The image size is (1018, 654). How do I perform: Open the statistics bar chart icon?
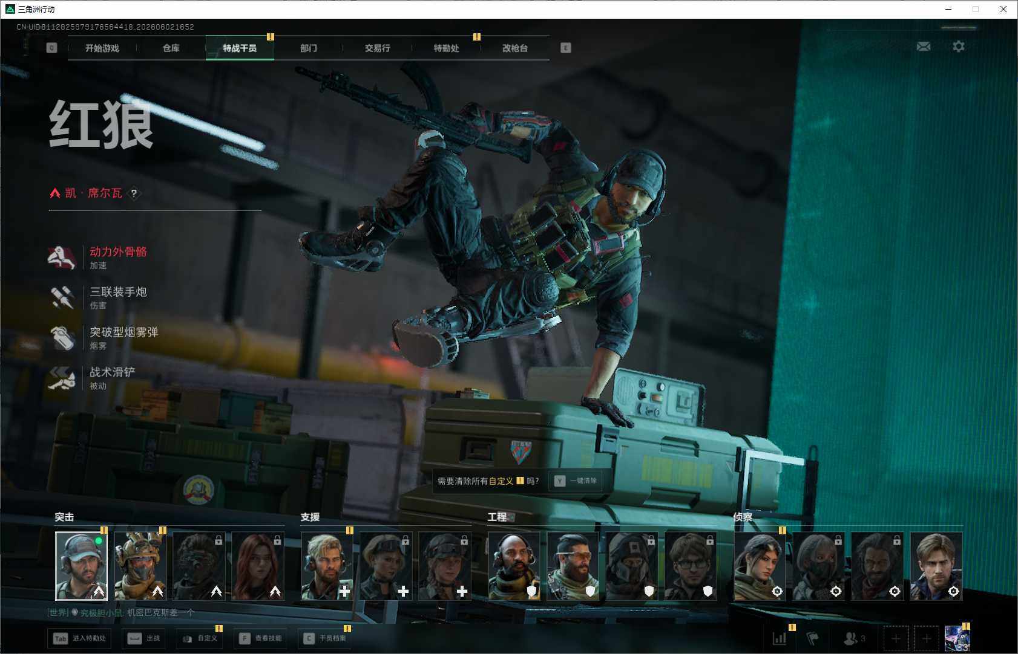coord(780,638)
